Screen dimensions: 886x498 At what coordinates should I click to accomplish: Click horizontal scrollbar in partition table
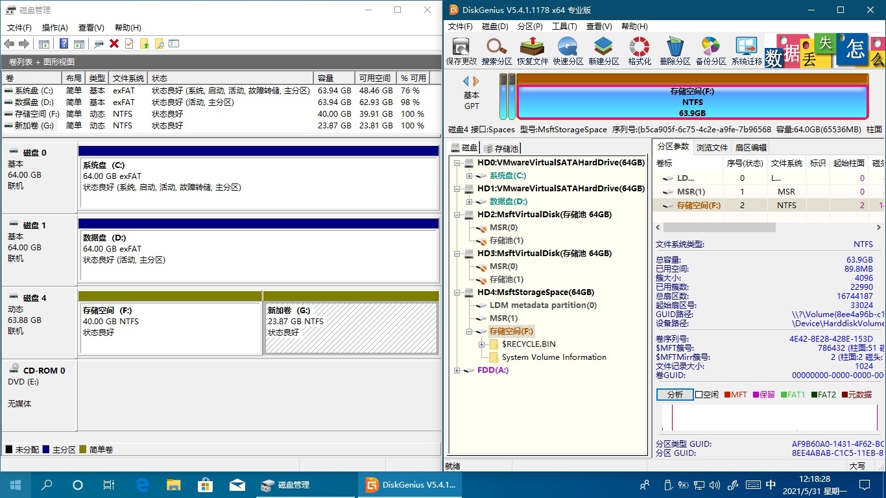click(x=719, y=228)
